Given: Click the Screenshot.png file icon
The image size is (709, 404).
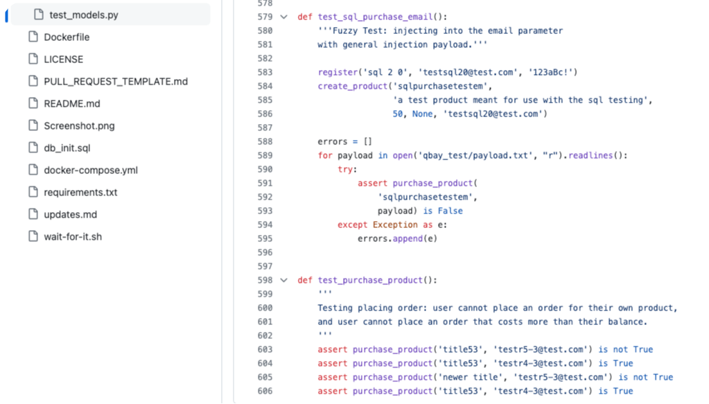Looking at the screenshot, I should (x=32, y=125).
